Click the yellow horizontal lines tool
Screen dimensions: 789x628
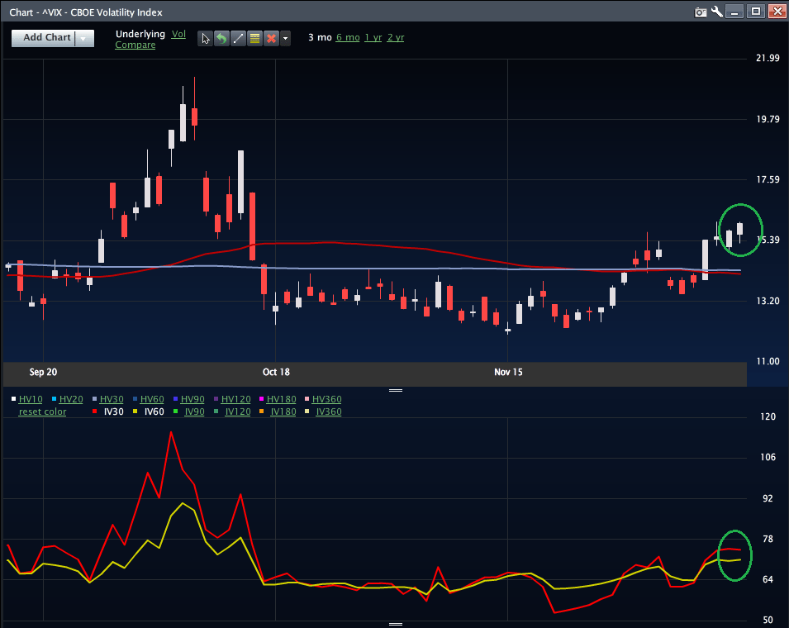[254, 38]
